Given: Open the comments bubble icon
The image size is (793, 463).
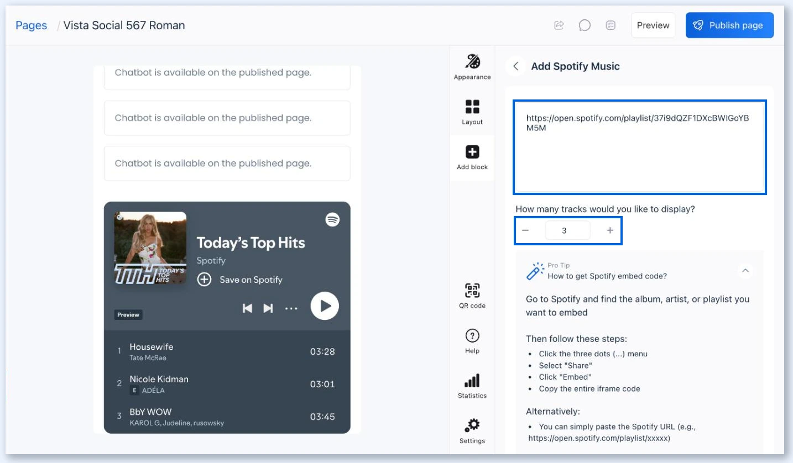Looking at the screenshot, I should pyautogui.click(x=585, y=25).
